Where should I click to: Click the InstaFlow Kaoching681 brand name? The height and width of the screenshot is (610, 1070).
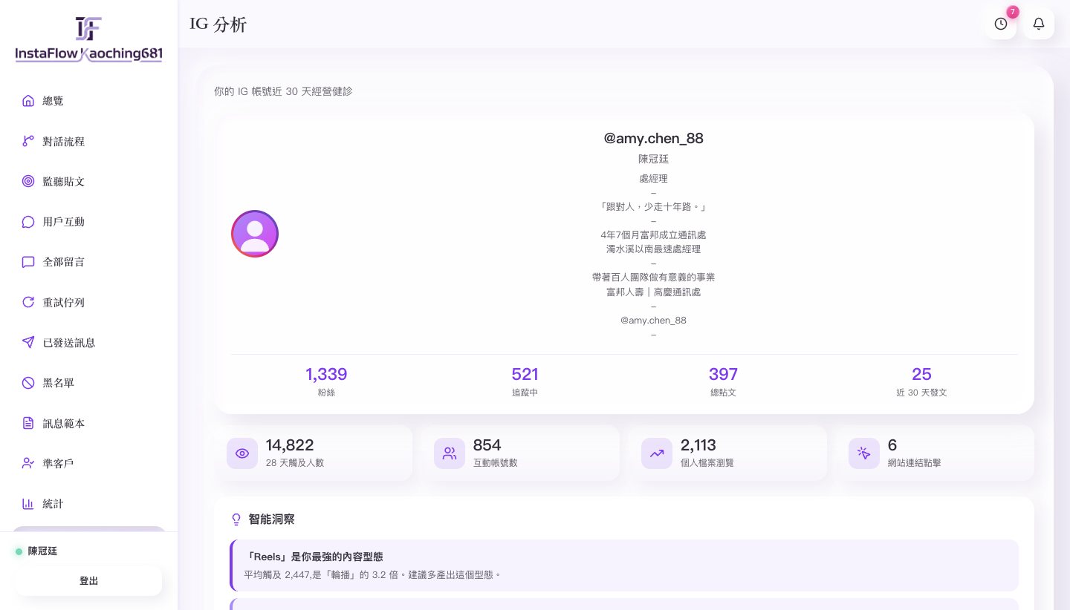88,54
